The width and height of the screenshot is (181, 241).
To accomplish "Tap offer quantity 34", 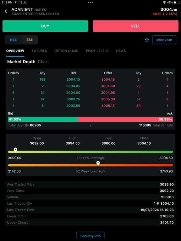I will 139,106.
